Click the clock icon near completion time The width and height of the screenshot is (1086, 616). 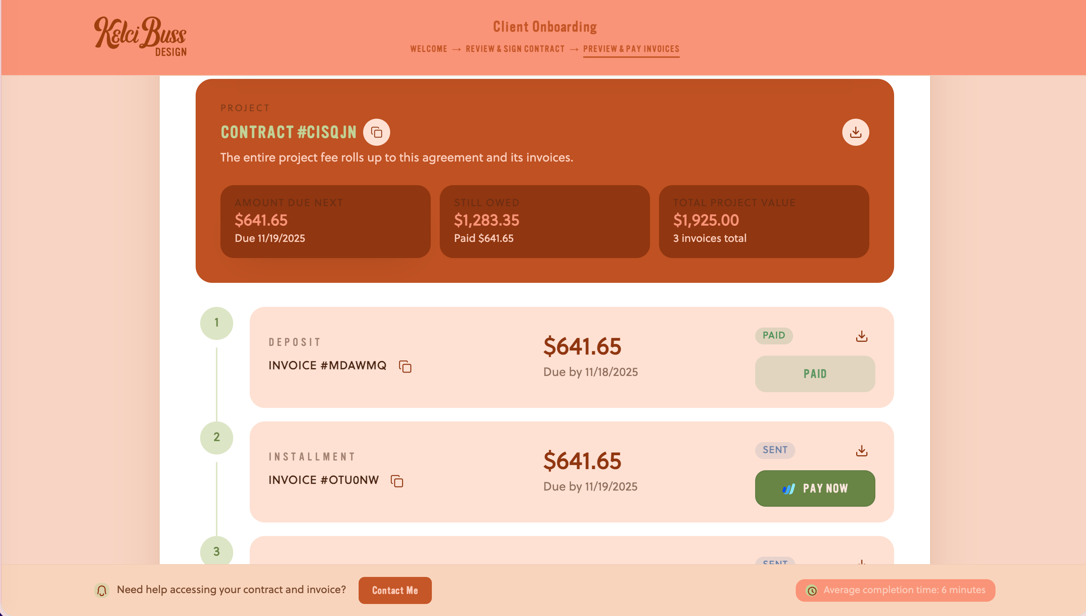pos(812,590)
